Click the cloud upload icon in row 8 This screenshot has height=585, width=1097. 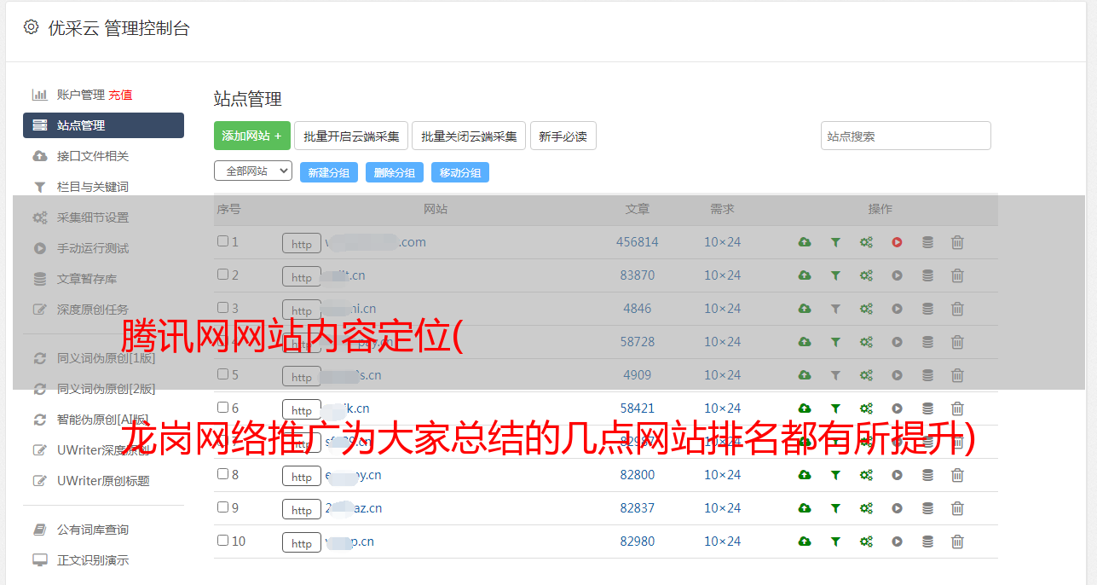(805, 475)
